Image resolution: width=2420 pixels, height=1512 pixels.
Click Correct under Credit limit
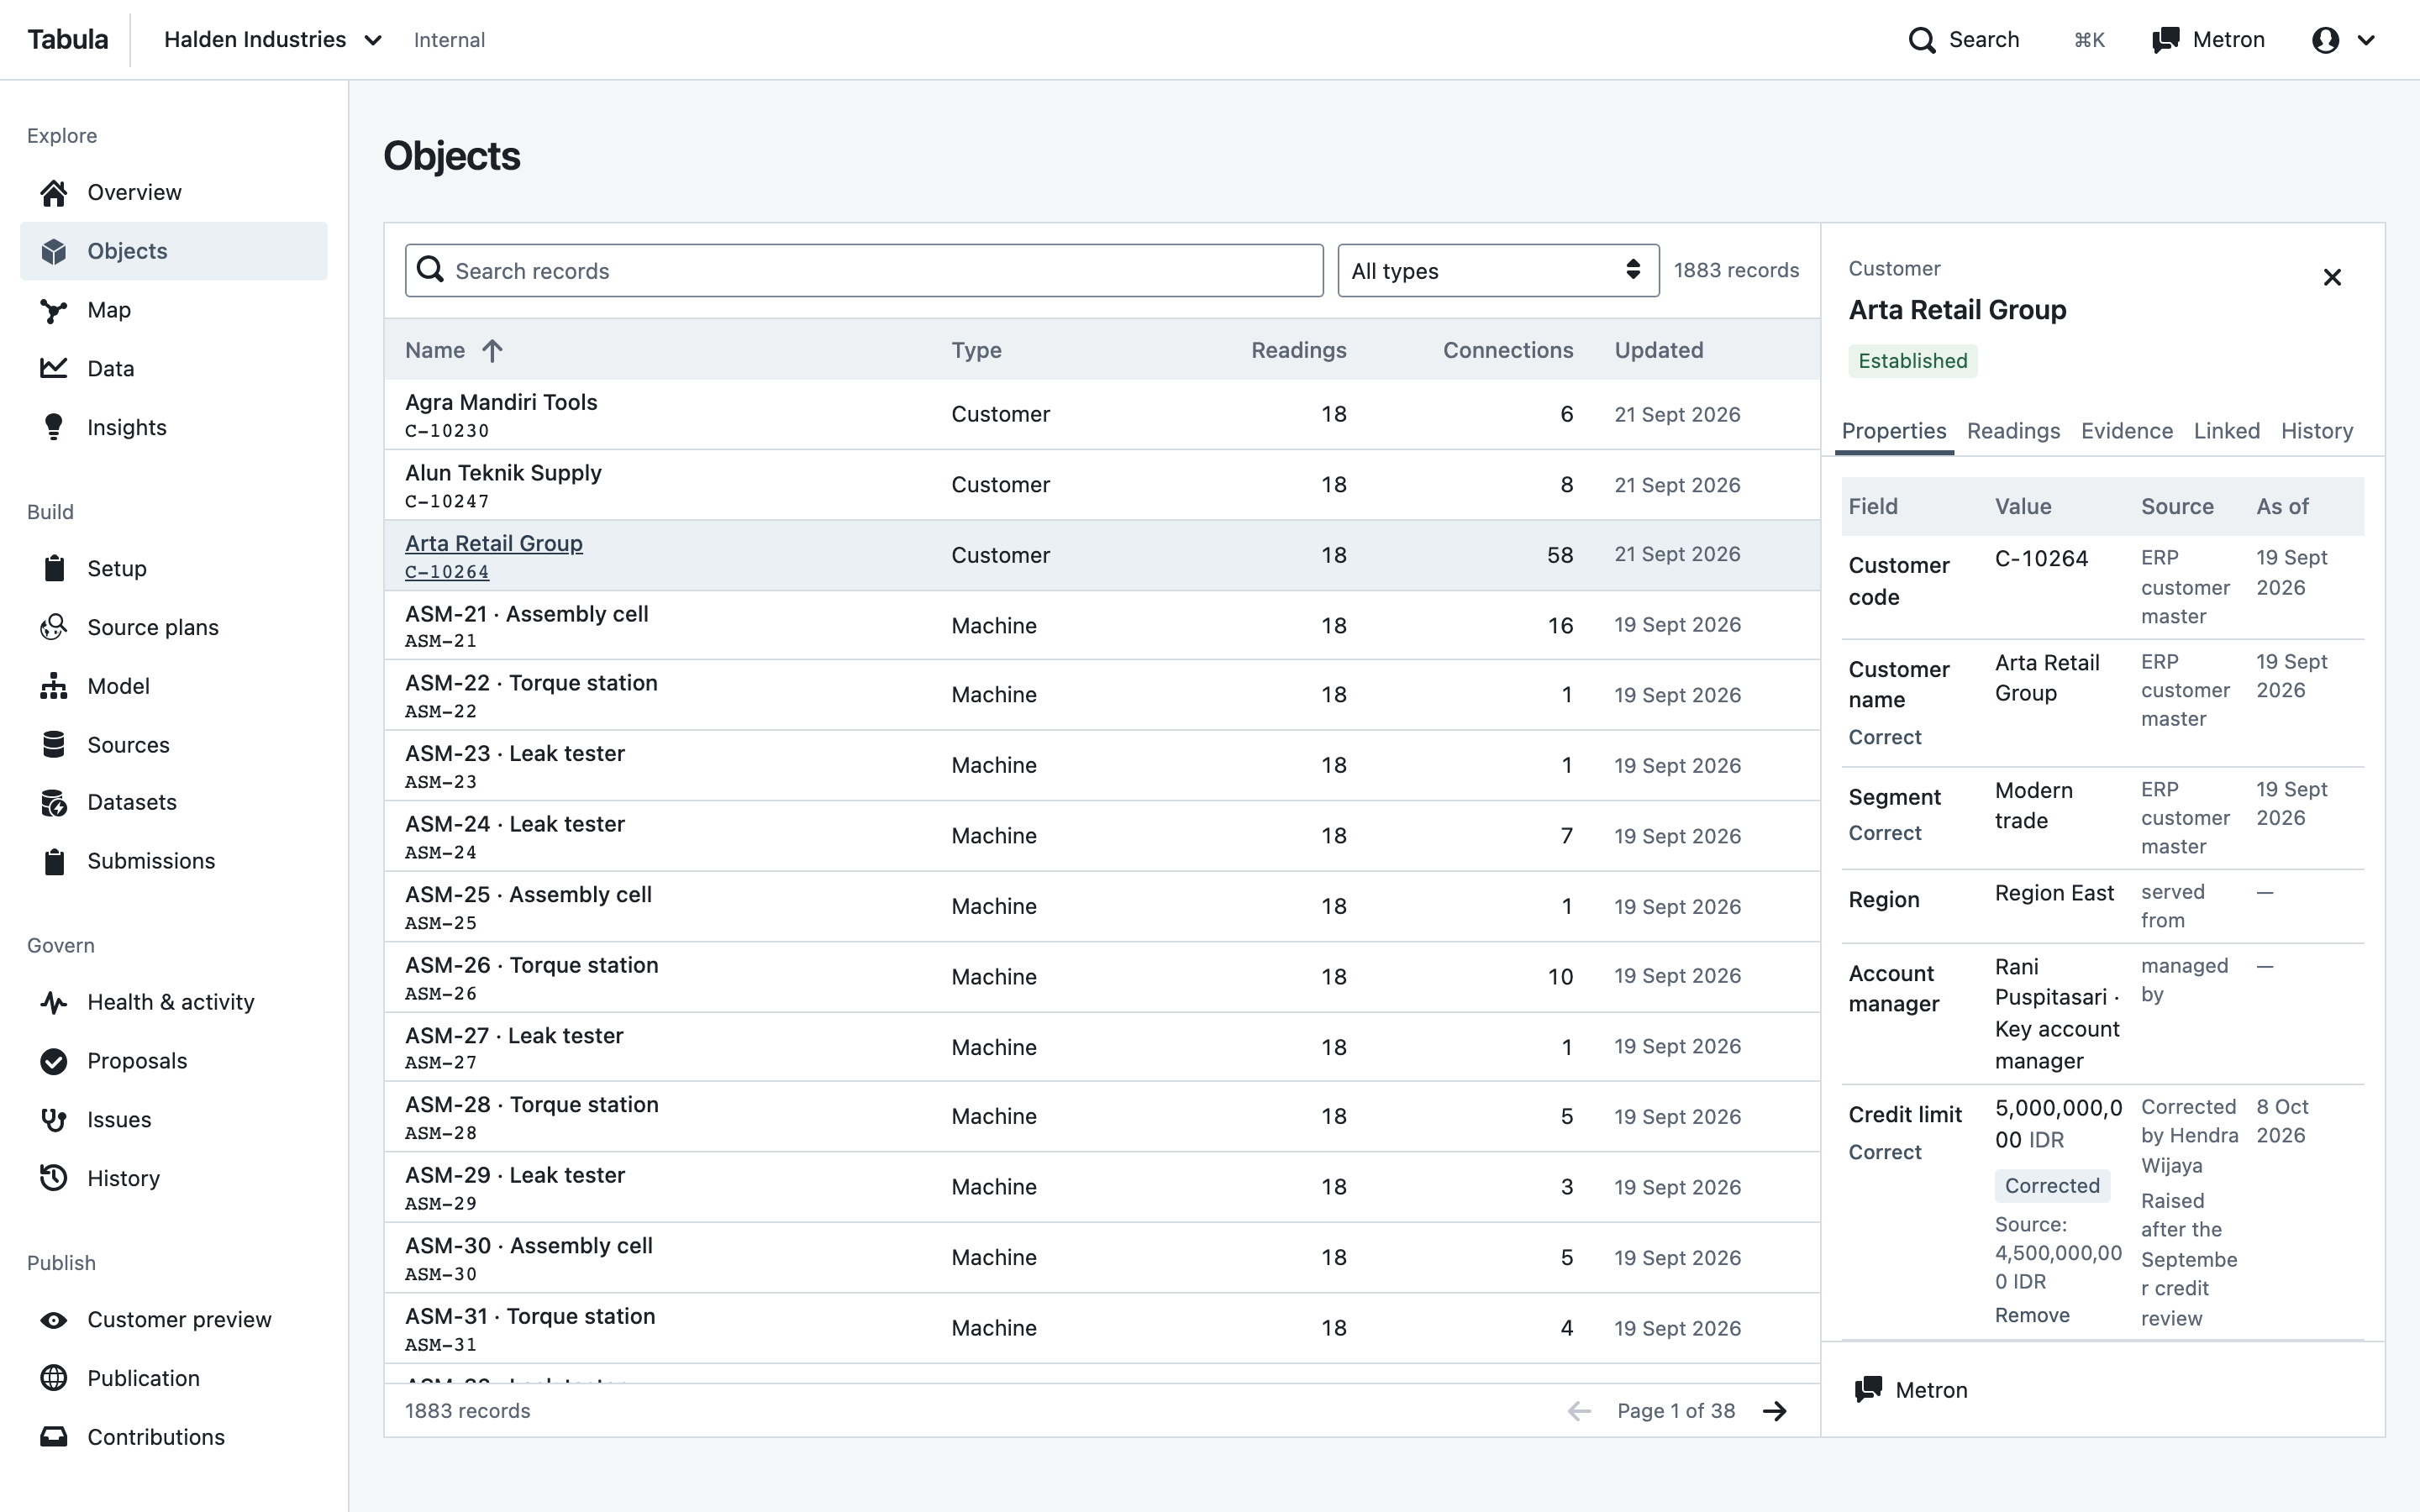(1885, 1152)
